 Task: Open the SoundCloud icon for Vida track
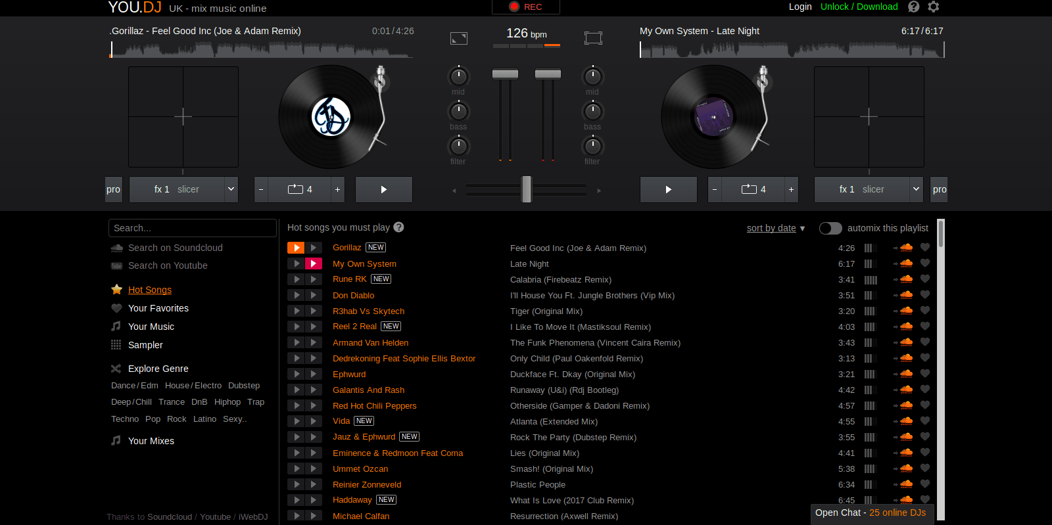point(906,421)
